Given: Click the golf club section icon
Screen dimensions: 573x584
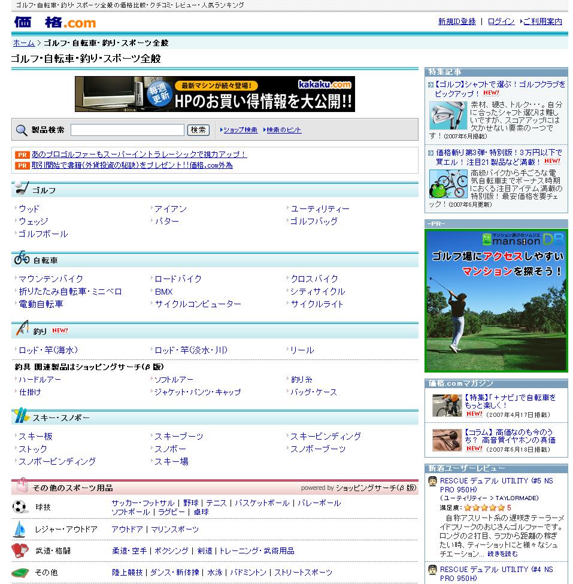Looking at the screenshot, I should (x=22, y=189).
